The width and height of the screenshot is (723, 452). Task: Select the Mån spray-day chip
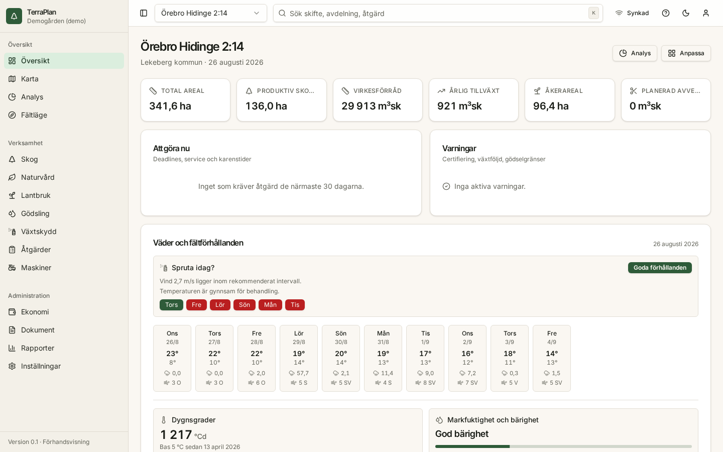[x=270, y=305]
